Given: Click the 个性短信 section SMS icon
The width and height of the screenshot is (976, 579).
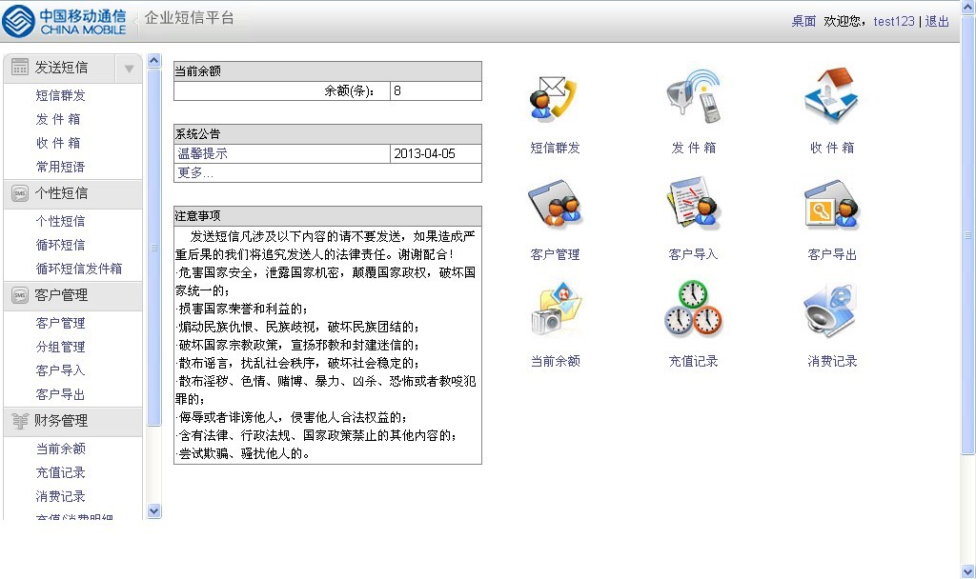Looking at the screenshot, I should pyautogui.click(x=19, y=193).
